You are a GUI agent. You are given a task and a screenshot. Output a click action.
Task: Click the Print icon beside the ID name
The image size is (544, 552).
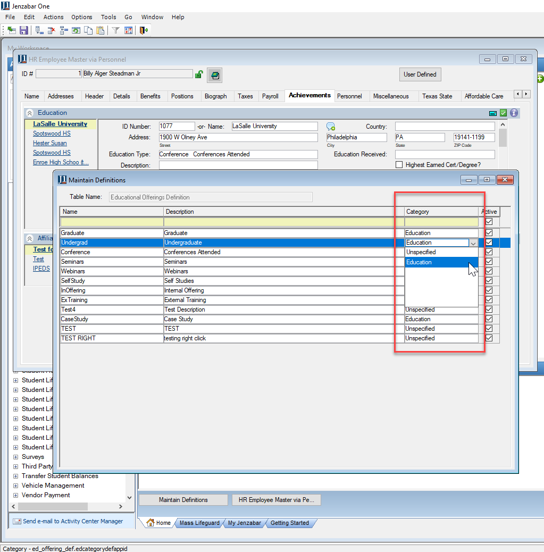(214, 74)
